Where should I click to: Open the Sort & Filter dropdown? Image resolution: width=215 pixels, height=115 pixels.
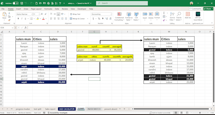click(x=172, y=16)
